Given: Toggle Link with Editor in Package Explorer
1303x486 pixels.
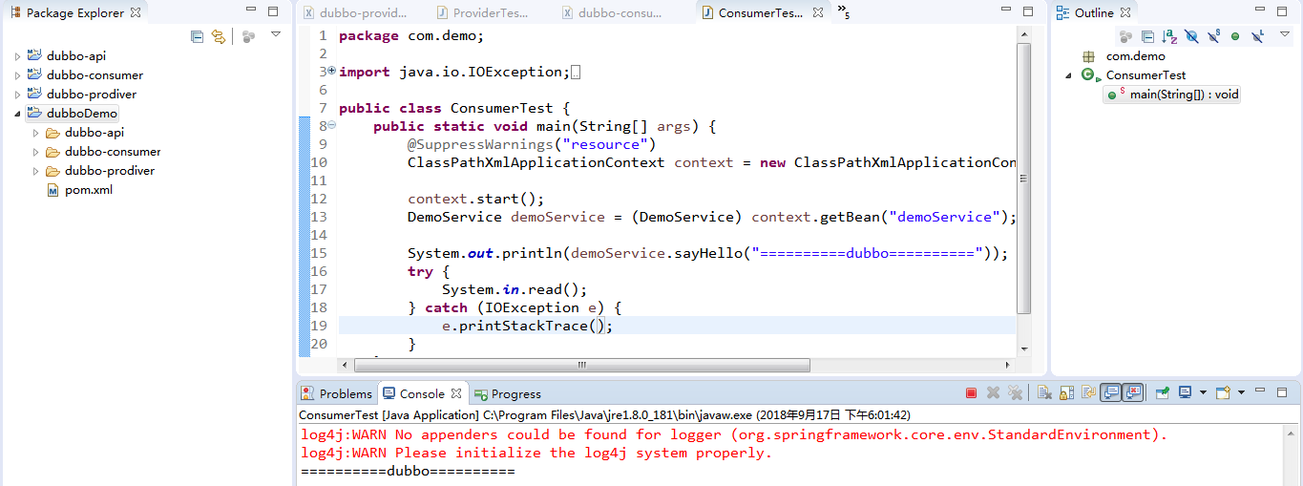Looking at the screenshot, I should pyautogui.click(x=219, y=36).
